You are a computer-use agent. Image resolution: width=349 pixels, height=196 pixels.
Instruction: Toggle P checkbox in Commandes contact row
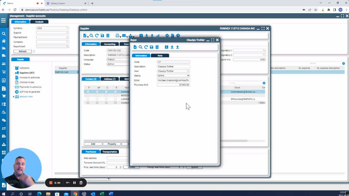coord(88,92)
